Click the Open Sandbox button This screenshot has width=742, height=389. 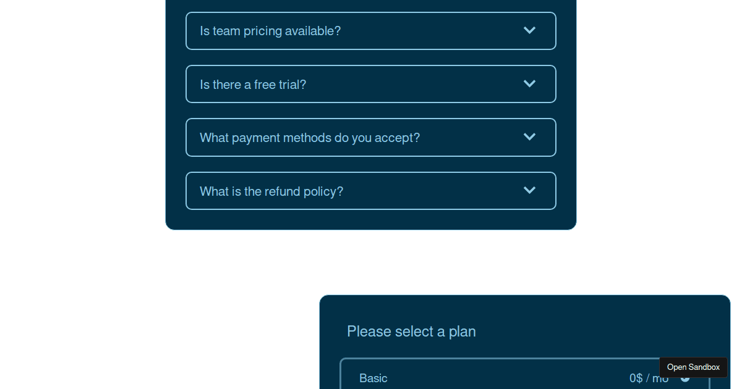tap(693, 367)
